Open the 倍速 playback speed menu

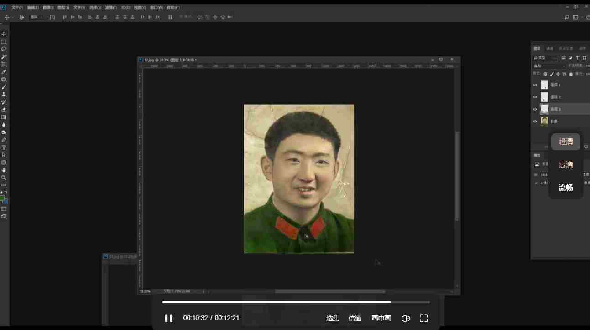355,318
